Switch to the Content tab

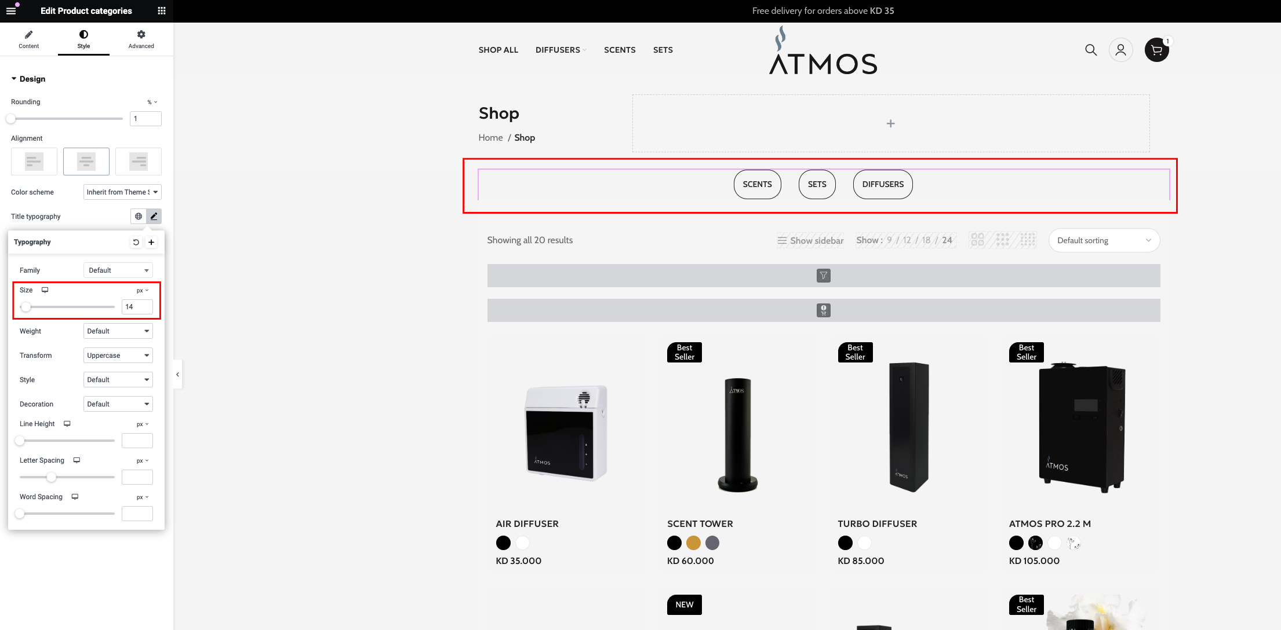[x=28, y=39]
